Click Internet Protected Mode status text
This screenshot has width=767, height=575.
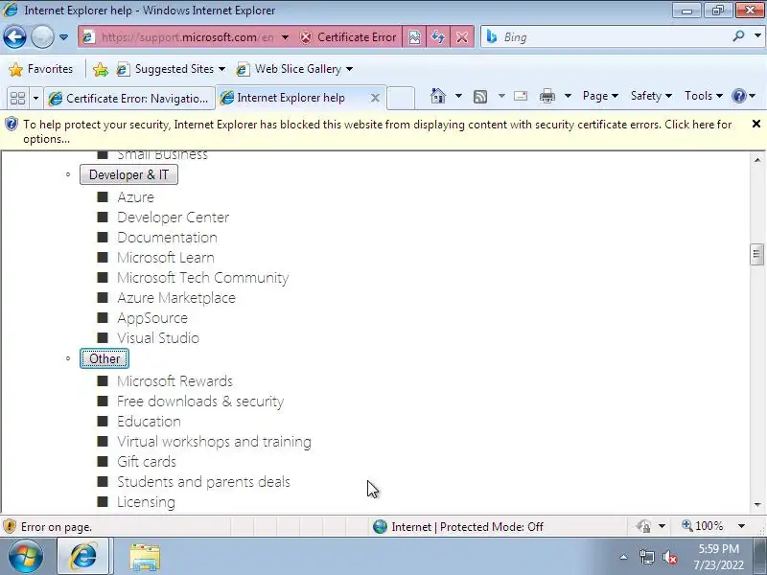tap(467, 526)
